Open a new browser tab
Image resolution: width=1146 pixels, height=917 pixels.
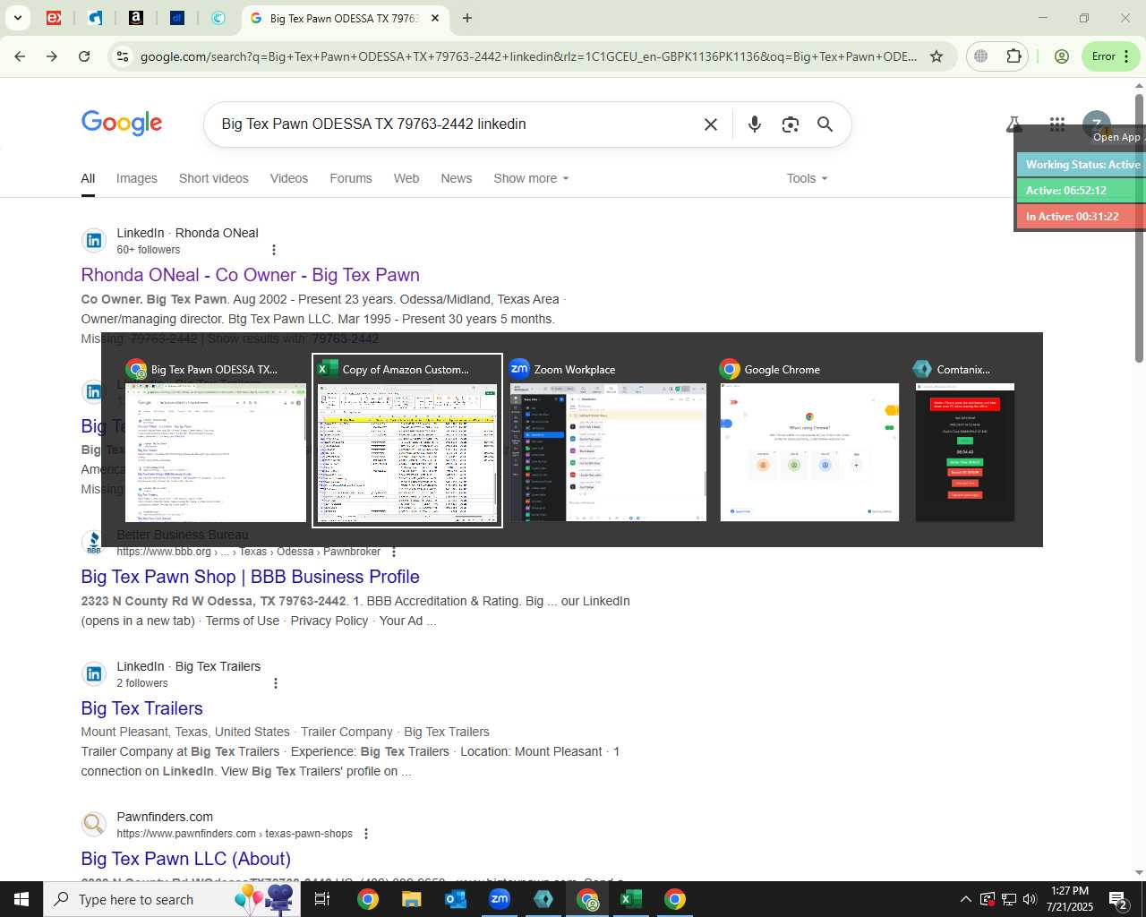(x=467, y=18)
